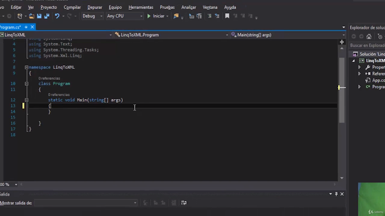Screen dimensions: 385x216
Task: Toggle a bookmark with the bookmark icon
Action: pos(227,16)
